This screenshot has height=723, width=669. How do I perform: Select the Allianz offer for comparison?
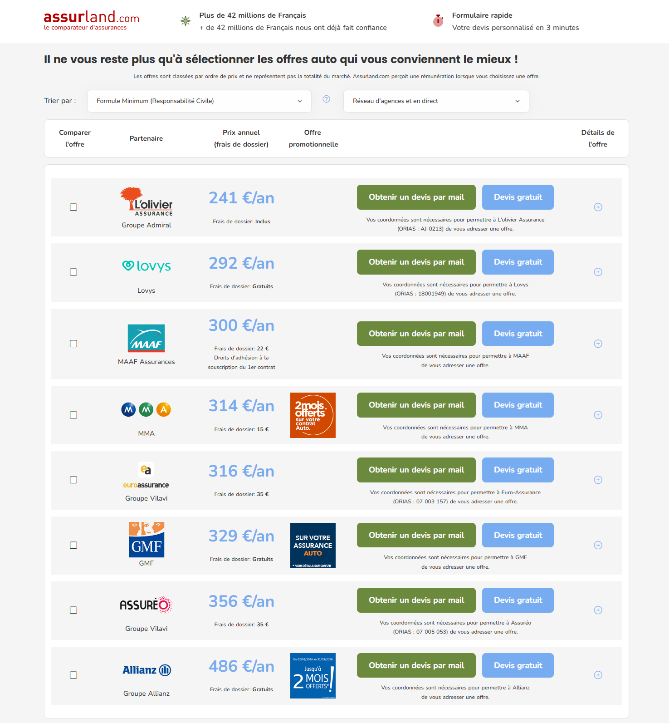coord(73,675)
